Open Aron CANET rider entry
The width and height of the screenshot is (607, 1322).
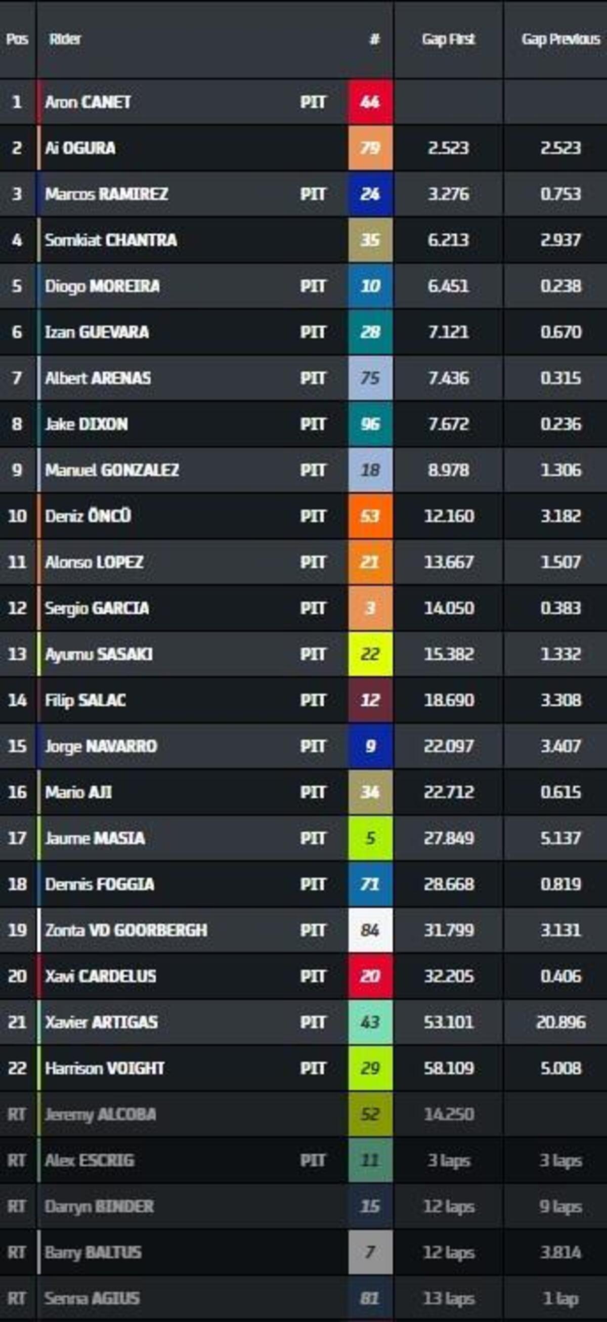coord(88,102)
